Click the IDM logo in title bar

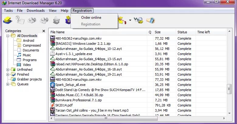[x=4, y=3]
